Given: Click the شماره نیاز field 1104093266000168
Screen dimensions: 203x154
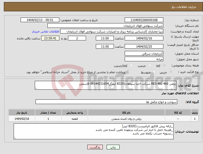Looking at the screenshot, I should pyautogui.click(x=144, y=20).
